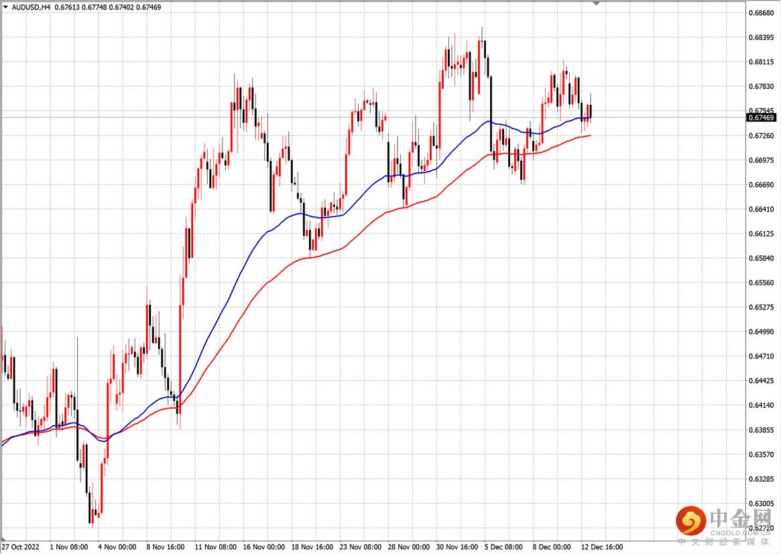Click the 0.68115 price axis label

(761, 62)
